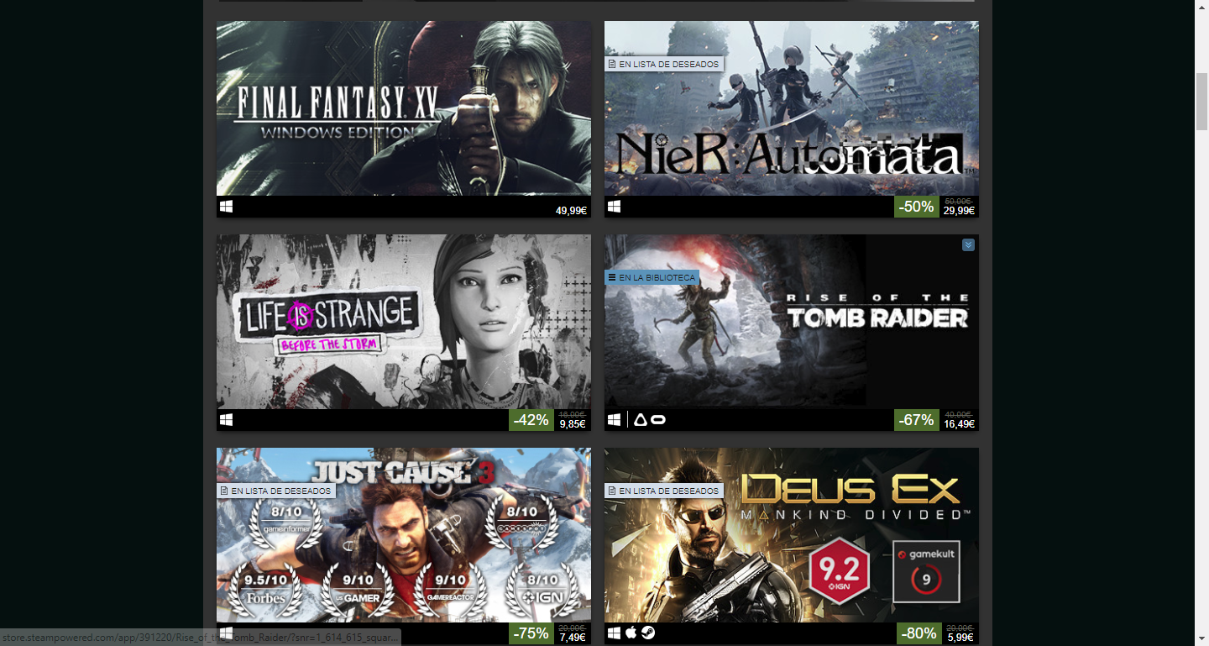This screenshot has width=1209, height=646.
Task: Click the -42% discount on Life is Strange
Action: coord(531,420)
